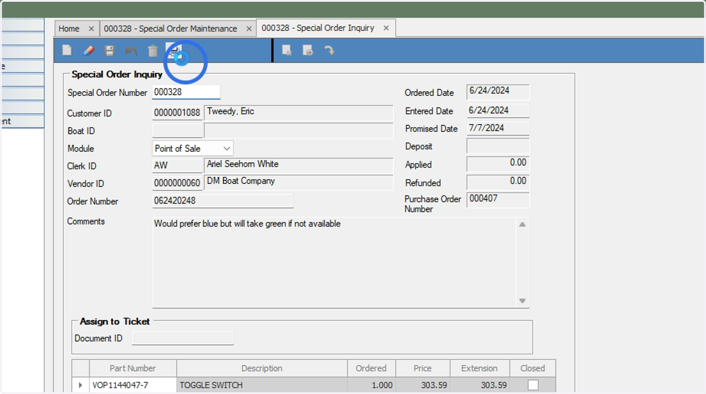706x394 pixels.
Task: Toggle Closed checkbox for TOGGLE SWITCH row
Action: point(533,385)
